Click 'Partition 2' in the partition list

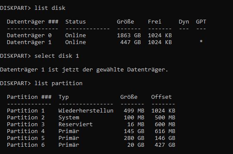click(x=26, y=118)
